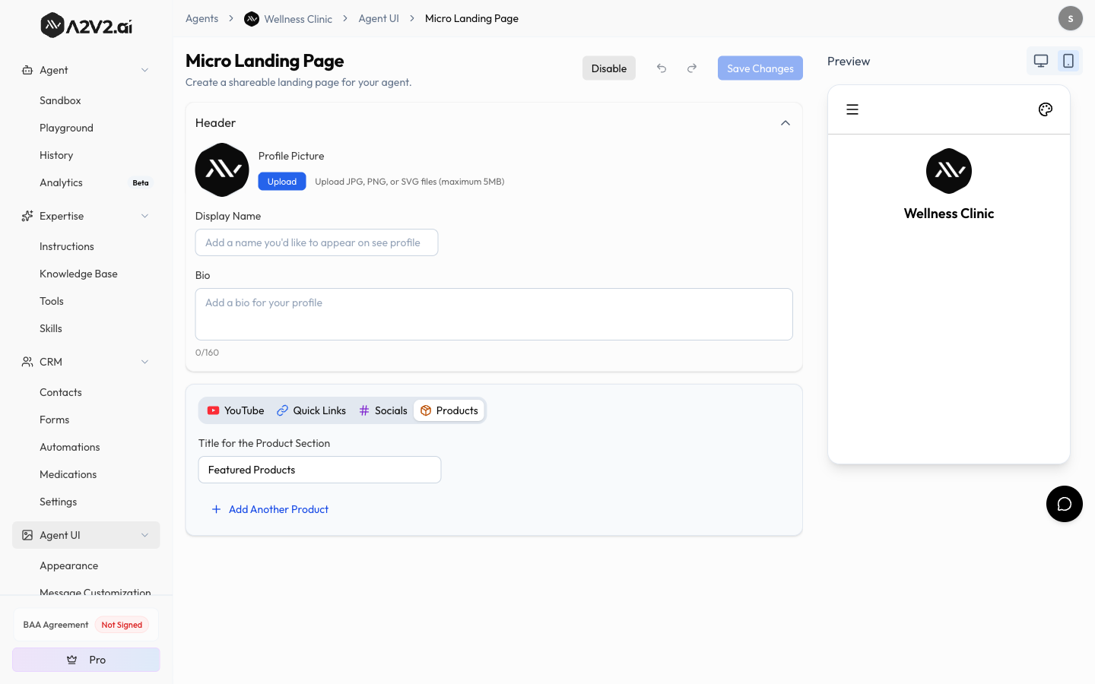Click user avatar in top right

(x=1071, y=18)
